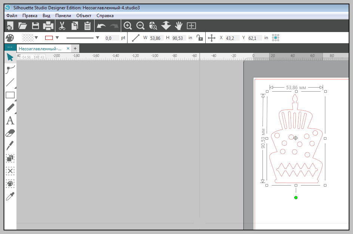Select the Eraser tool
Viewport: 353px width, 234px height.
(10, 133)
